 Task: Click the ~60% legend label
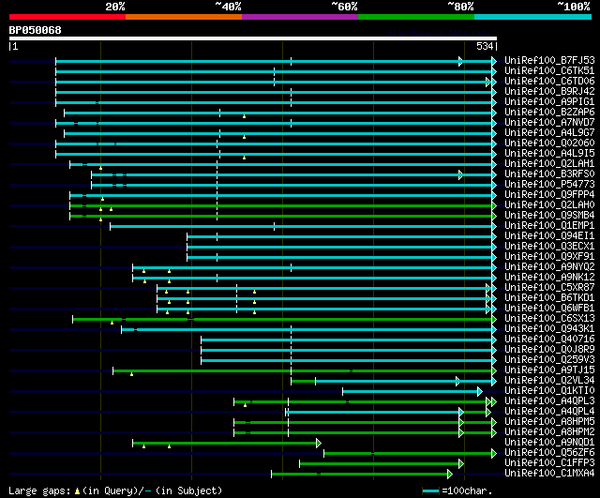coord(344,7)
